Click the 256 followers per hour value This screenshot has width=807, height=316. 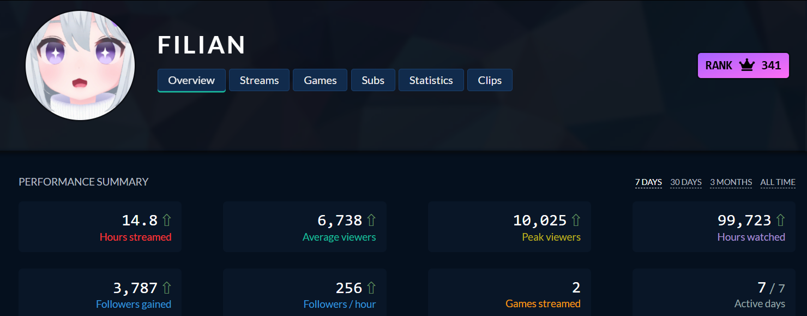pos(349,288)
